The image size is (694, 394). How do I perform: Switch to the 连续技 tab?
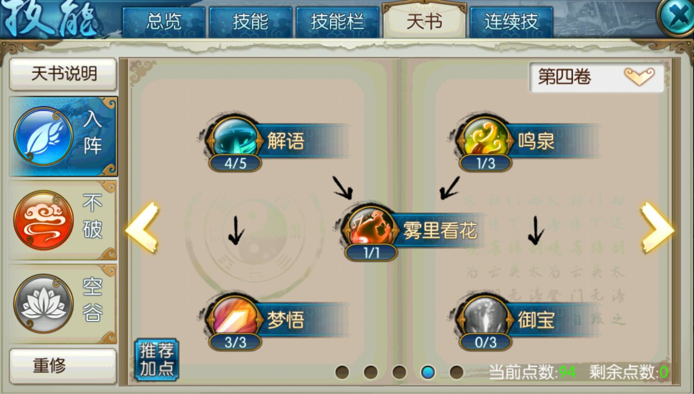point(511,22)
